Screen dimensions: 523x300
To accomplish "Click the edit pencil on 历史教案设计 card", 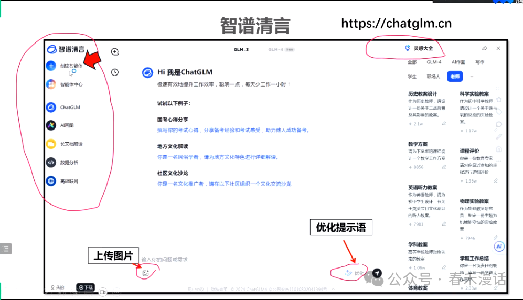I will coord(444,124).
